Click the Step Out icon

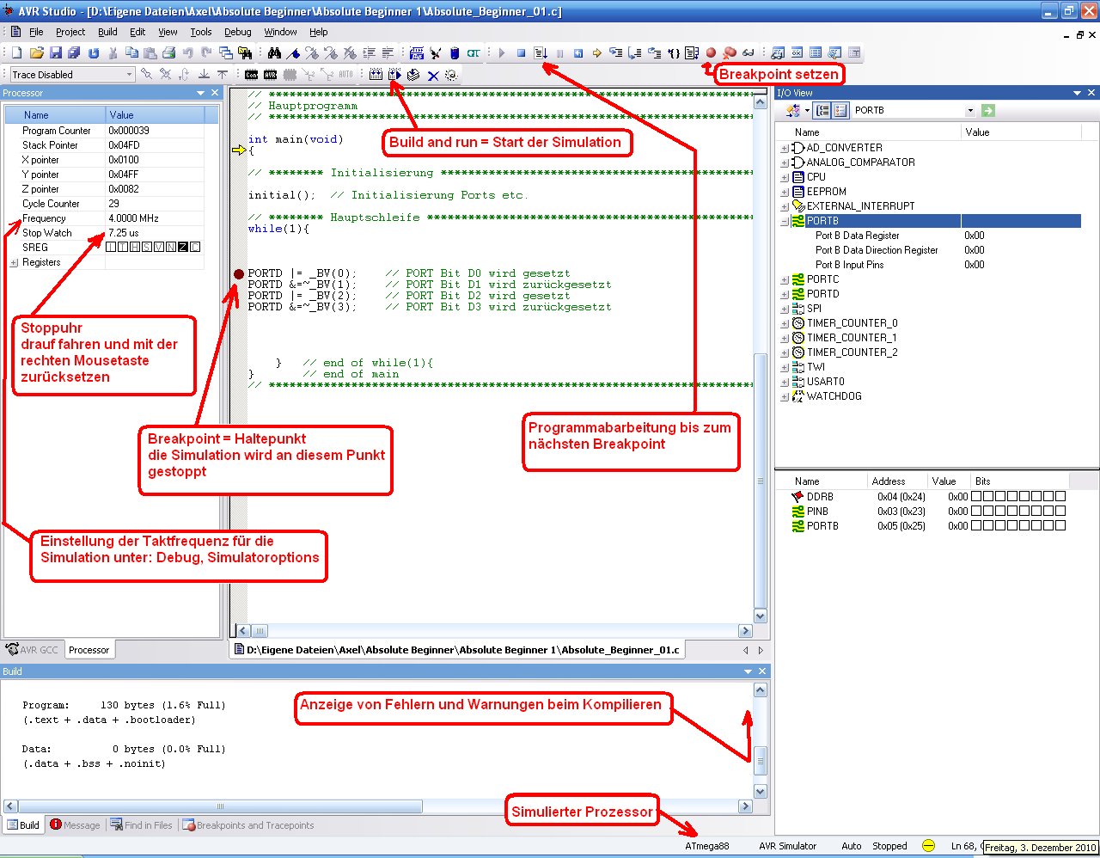(x=654, y=53)
